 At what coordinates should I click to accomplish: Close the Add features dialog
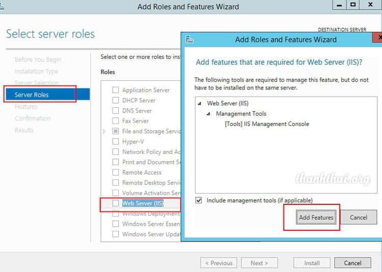click(377, 39)
